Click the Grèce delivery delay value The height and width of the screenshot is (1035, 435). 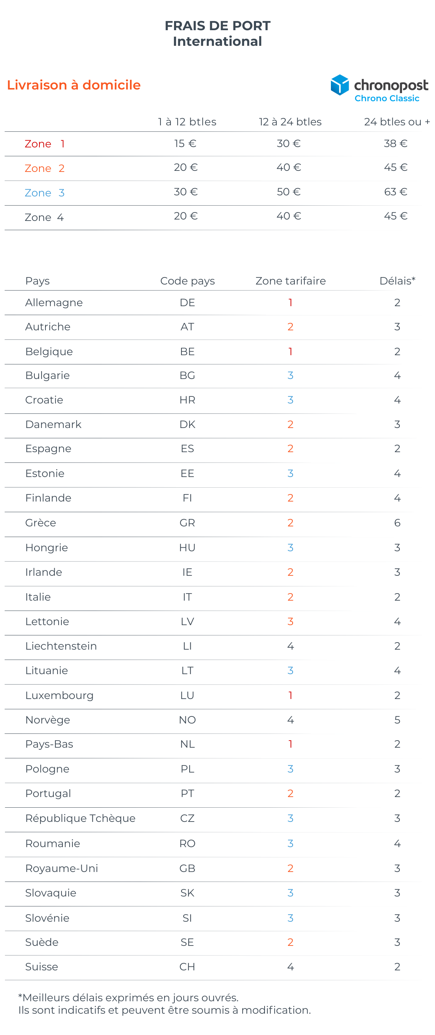(397, 523)
